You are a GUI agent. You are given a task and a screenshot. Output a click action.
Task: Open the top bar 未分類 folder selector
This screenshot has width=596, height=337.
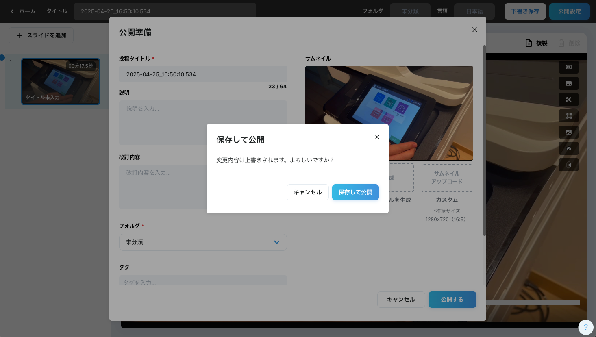point(410,11)
